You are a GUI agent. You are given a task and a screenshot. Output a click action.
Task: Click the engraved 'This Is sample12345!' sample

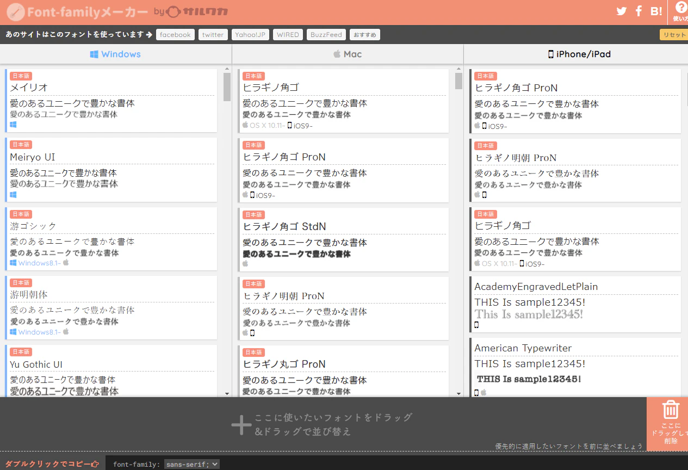click(x=529, y=314)
